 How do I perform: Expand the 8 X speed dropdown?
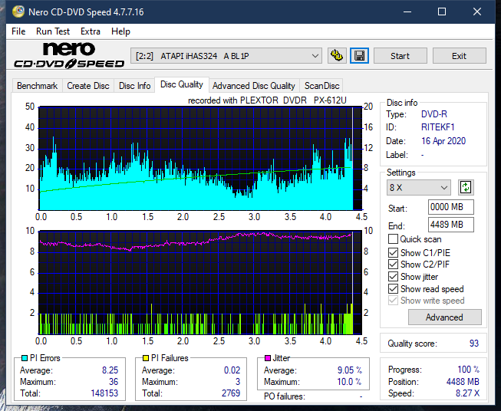tap(419, 187)
